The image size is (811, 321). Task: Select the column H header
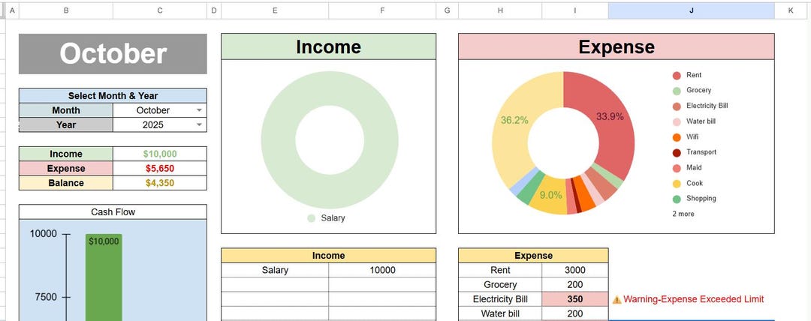pyautogui.click(x=500, y=10)
